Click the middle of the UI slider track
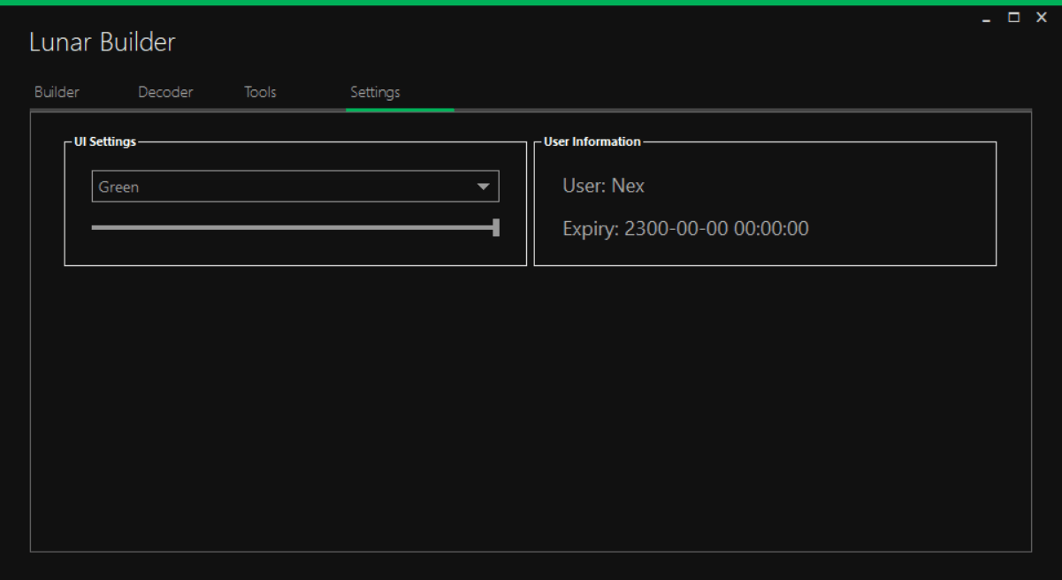This screenshot has height=580, width=1062. coord(294,227)
